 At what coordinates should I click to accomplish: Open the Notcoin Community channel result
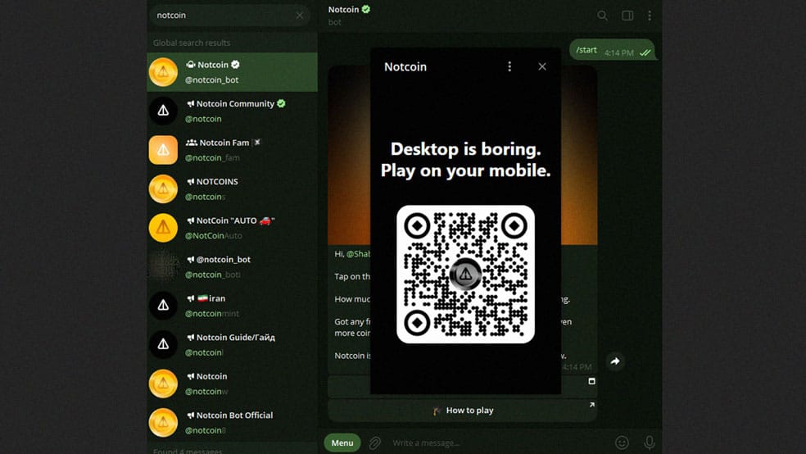[x=232, y=111]
